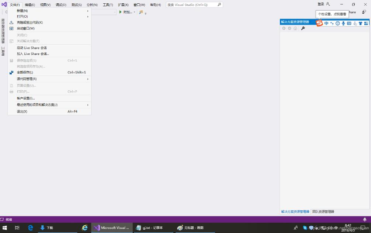Switch to 团队资源管理器 tab
Image resolution: width=371 pixels, height=233 pixels.
323,212
